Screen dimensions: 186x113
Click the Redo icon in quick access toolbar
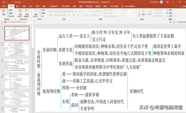12,2
